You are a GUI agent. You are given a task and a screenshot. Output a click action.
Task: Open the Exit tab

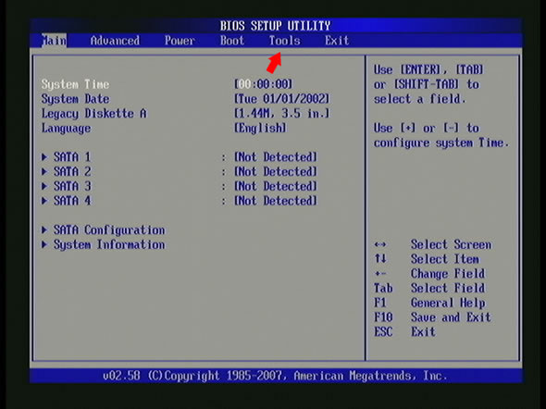tap(337, 41)
